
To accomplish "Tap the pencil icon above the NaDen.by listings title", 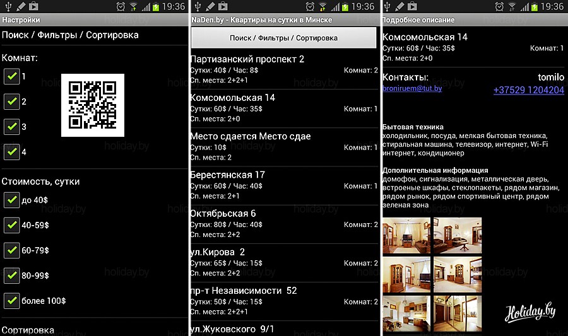I will (210, 6).
